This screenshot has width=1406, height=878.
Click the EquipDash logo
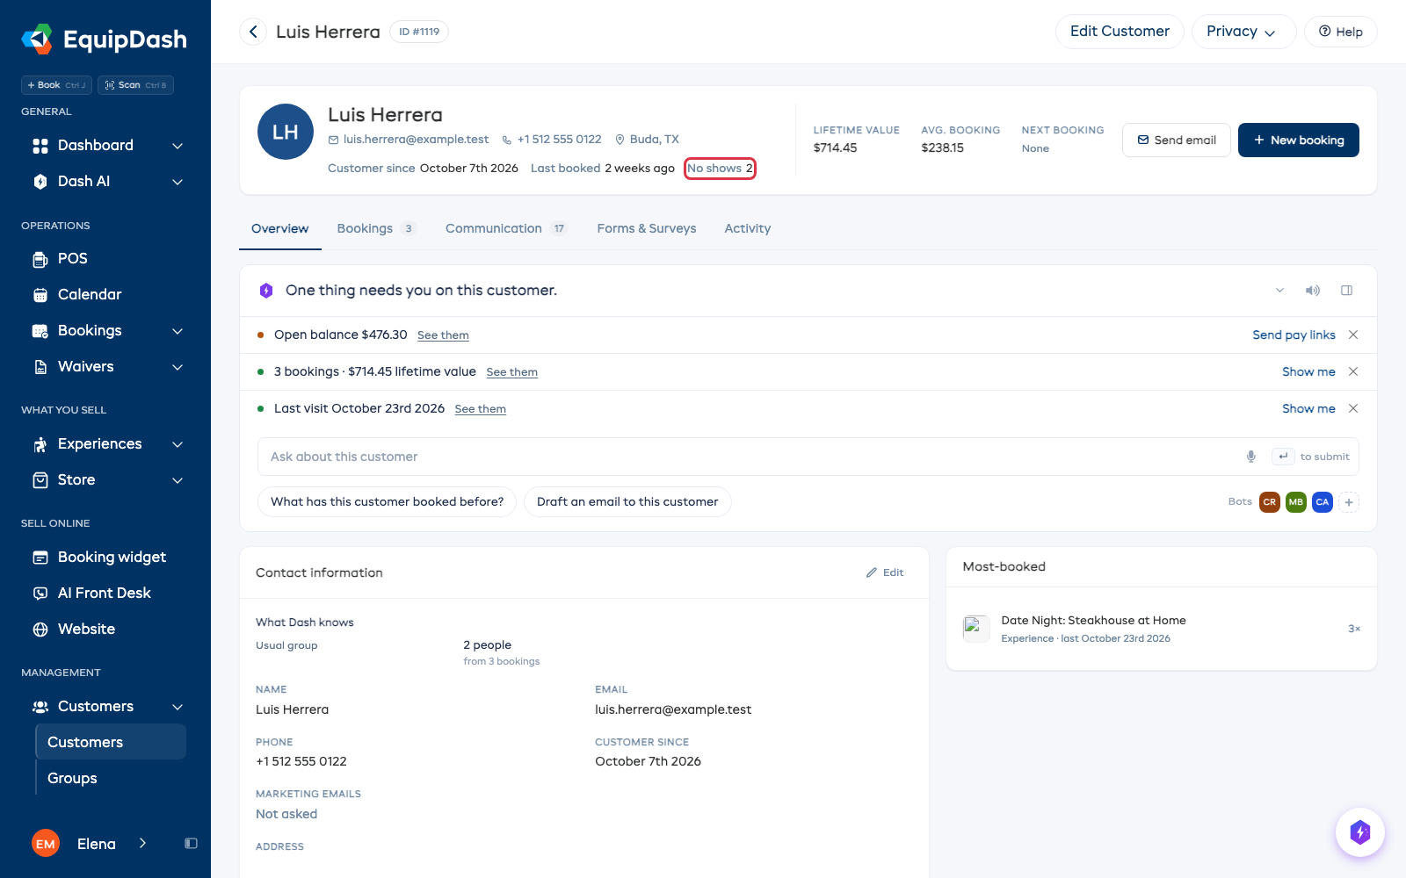pyautogui.click(x=105, y=40)
